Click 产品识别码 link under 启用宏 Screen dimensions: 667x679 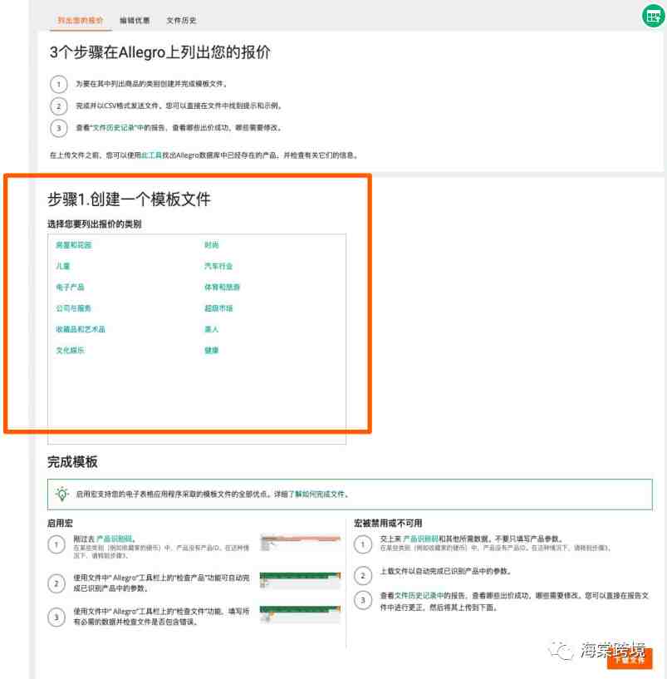pos(115,539)
